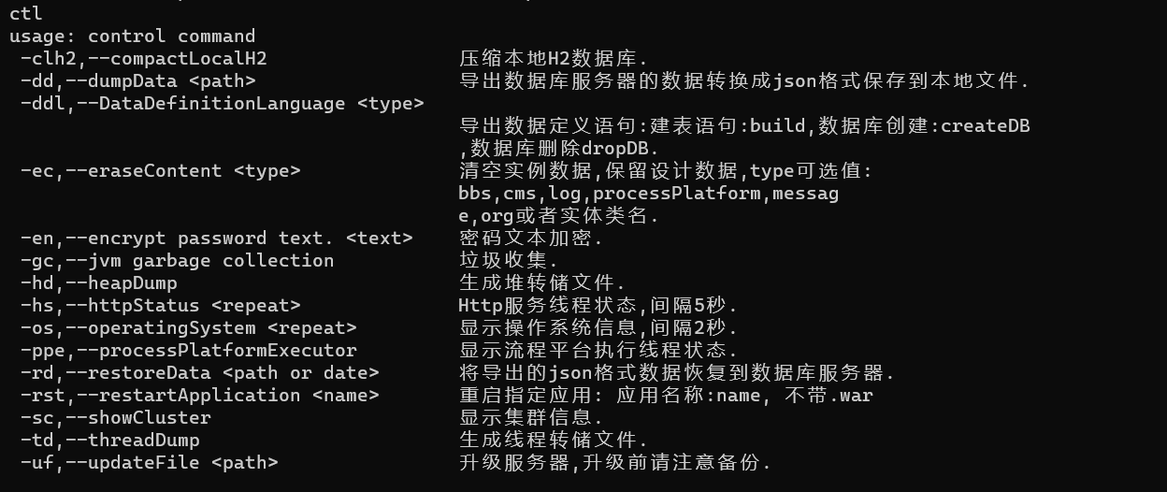
Task: Click the -os,--operatingSystem <repeat> line
Action: pyautogui.click(x=189, y=328)
